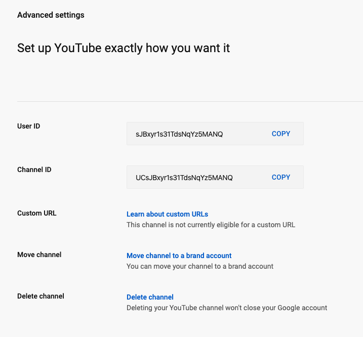The width and height of the screenshot is (363, 337).
Task: Click the Delete channel row label
Action: point(41,296)
